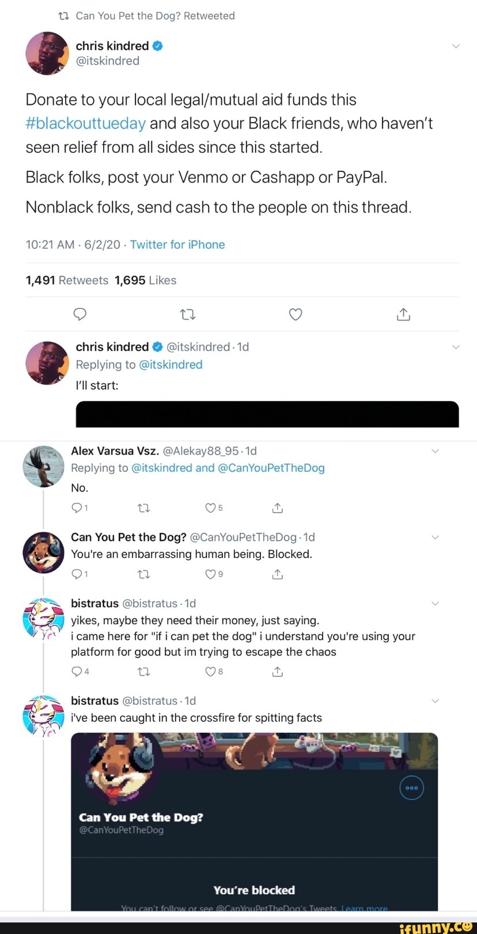Like Alex Varsua Vsz.'s "No." reply
The width and height of the screenshot is (477, 934).
pos(211,508)
